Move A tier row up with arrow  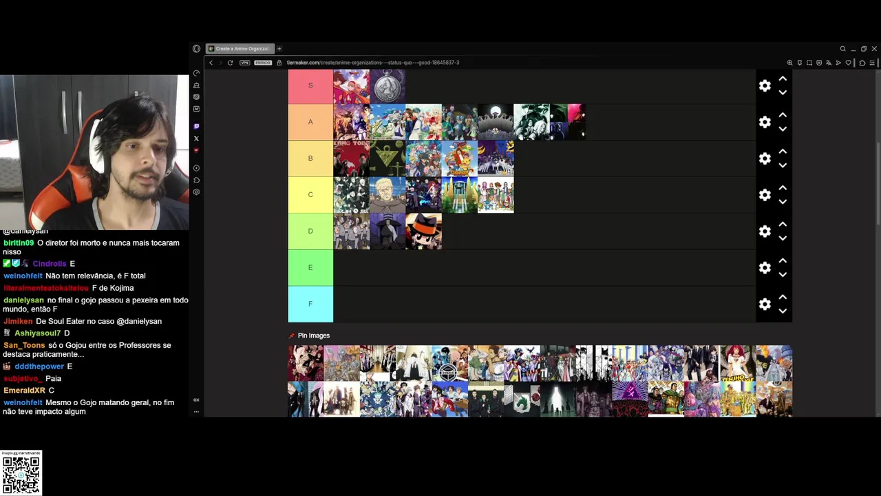tap(783, 115)
